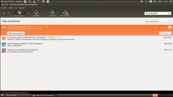Click the US$ 3.95 price
The image size is (173, 97).
[x=168, y=50]
